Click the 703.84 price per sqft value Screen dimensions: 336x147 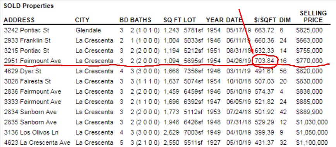click(x=264, y=61)
